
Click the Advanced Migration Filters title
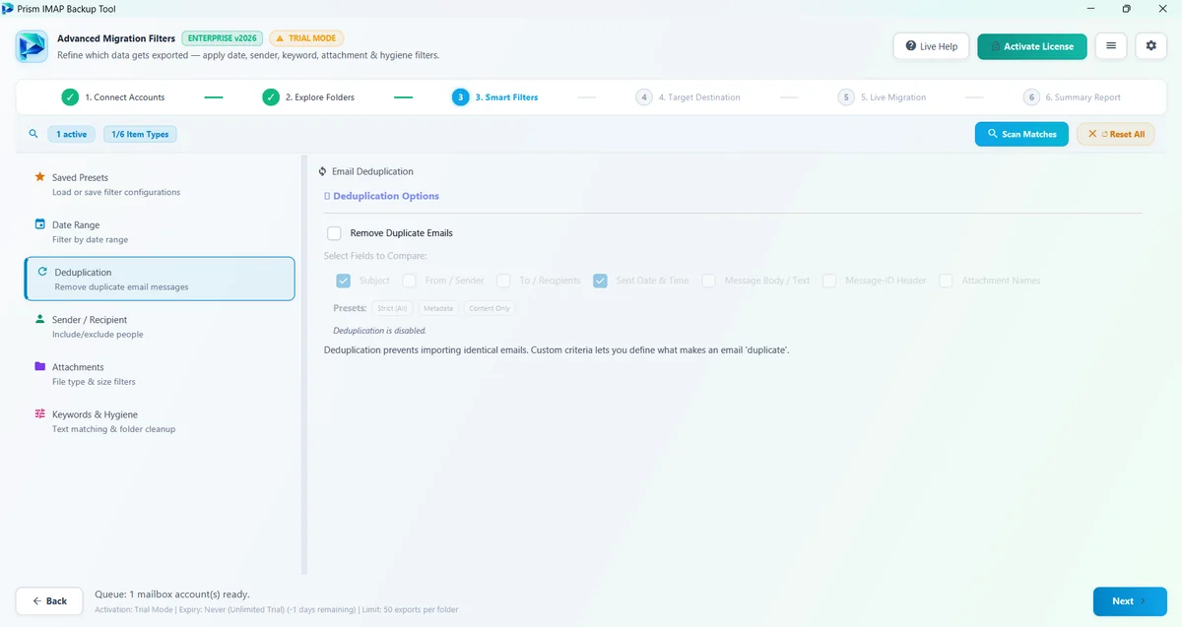pyautogui.click(x=116, y=38)
